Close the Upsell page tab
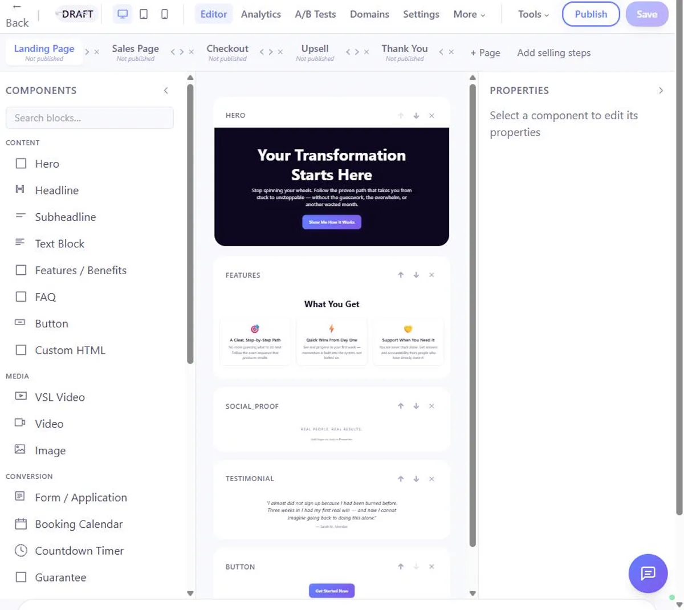This screenshot has height=610, width=684. click(367, 52)
